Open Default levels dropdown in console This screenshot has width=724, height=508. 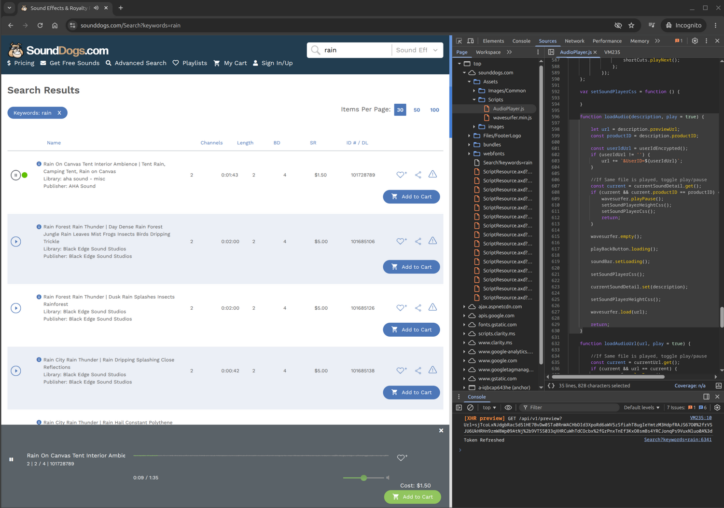click(641, 408)
